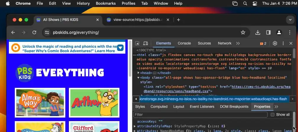Switch to the view-source pbskids tab
This screenshot has height=132, width=298.
[137, 20]
